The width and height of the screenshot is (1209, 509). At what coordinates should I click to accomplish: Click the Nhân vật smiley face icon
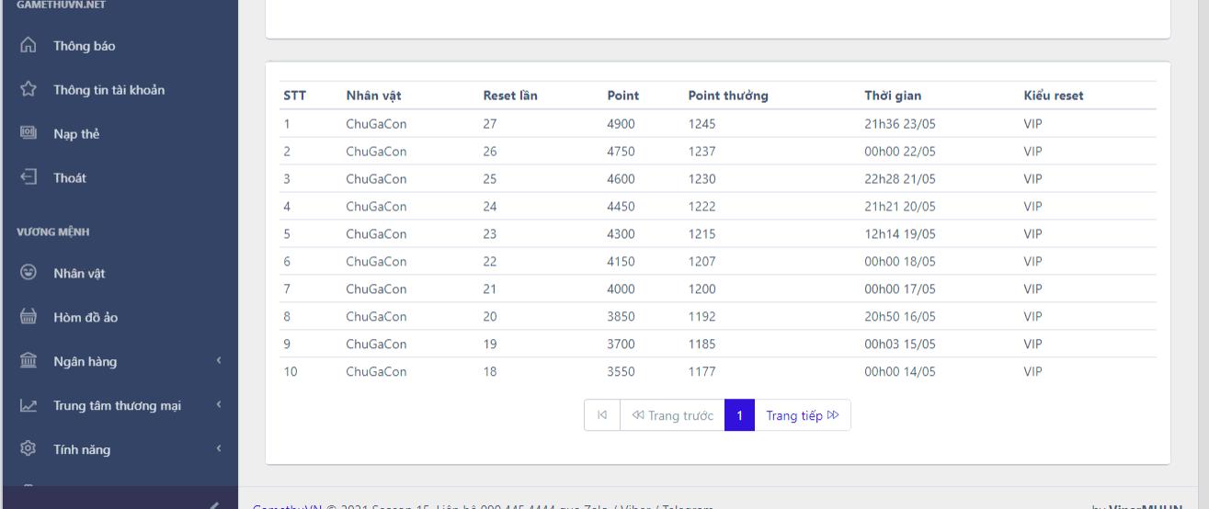click(29, 273)
